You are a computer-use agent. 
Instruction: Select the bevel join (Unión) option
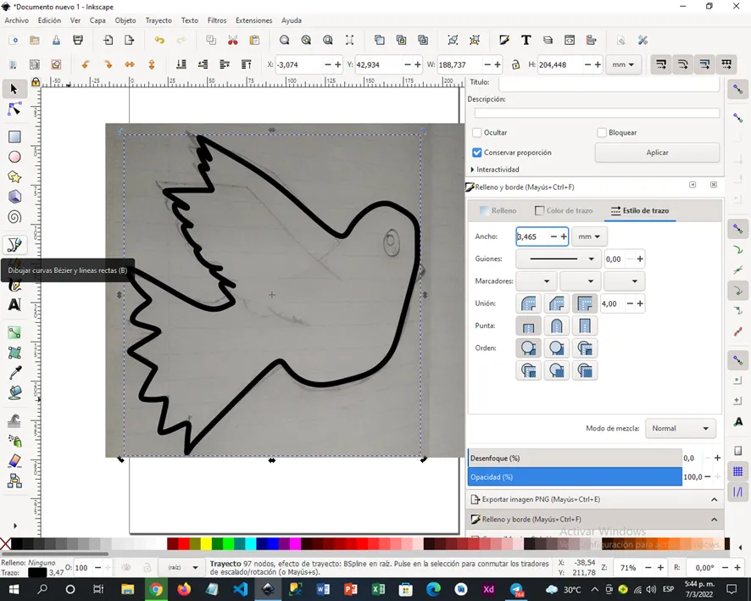(557, 303)
